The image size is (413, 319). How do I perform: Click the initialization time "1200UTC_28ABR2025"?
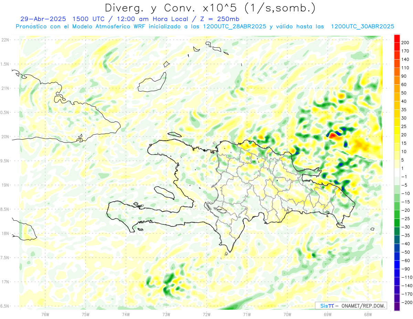(x=234, y=26)
